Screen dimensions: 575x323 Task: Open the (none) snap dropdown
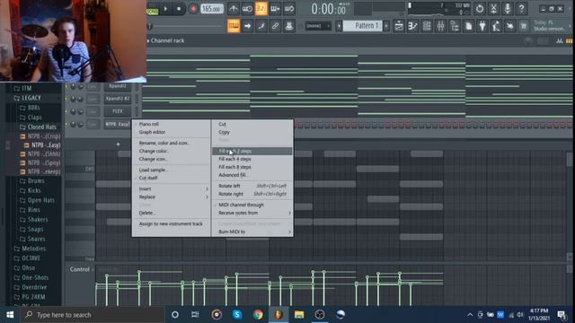coord(318,26)
